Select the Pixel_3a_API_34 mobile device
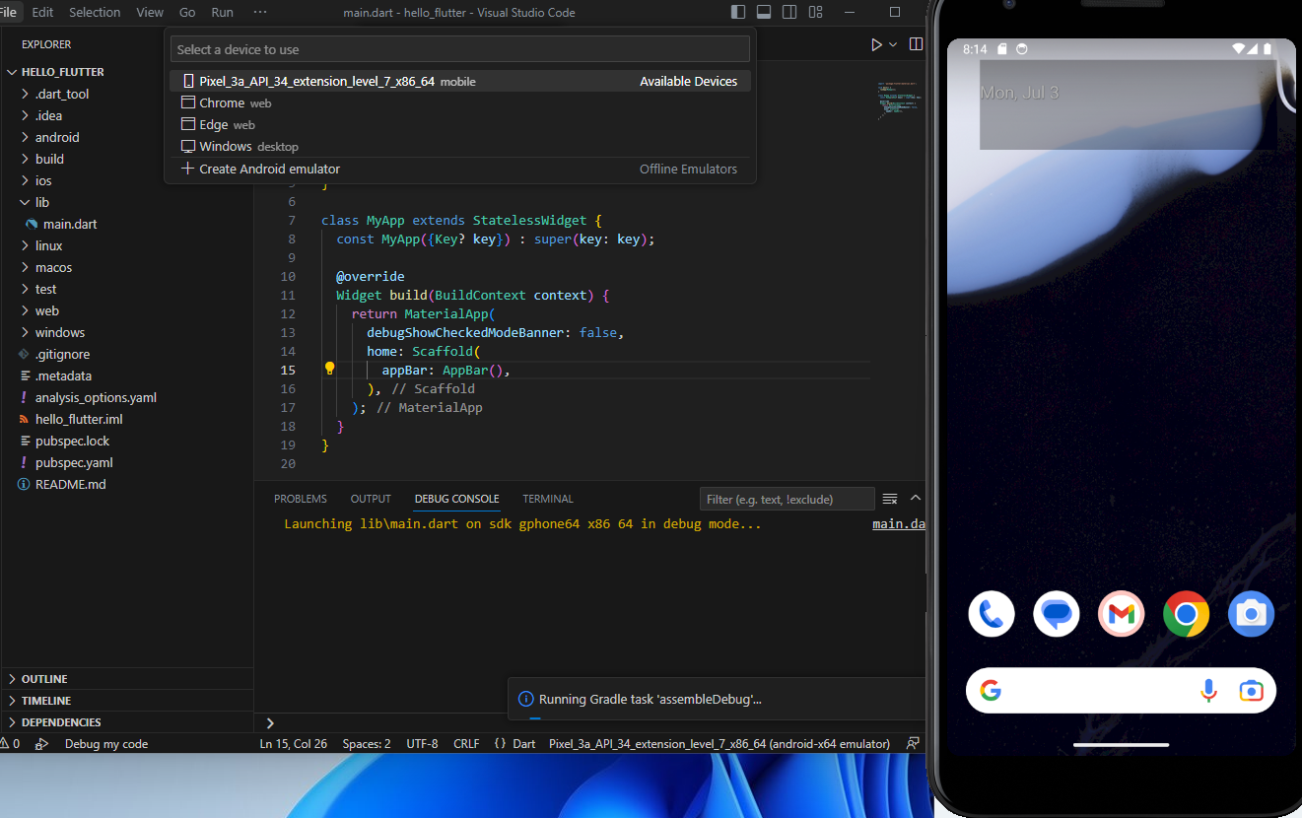The width and height of the screenshot is (1302, 818). point(460,81)
